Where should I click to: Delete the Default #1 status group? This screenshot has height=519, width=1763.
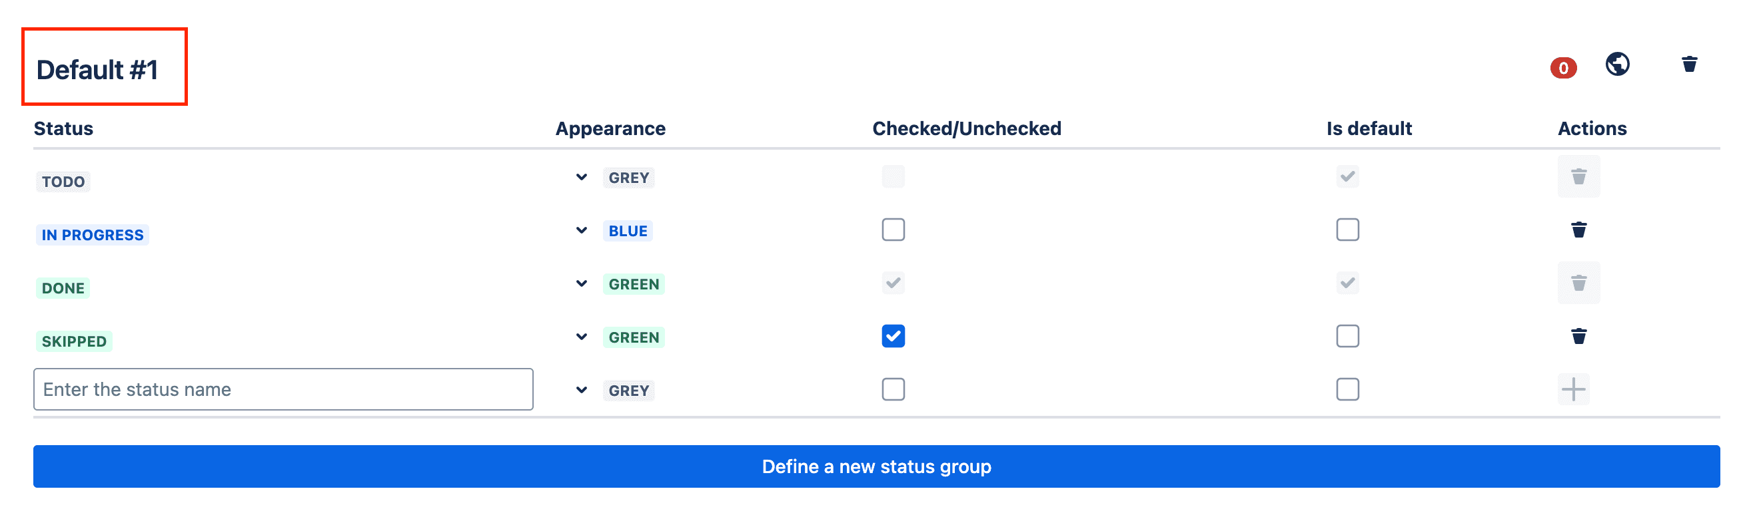click(x=1689, y=65)
